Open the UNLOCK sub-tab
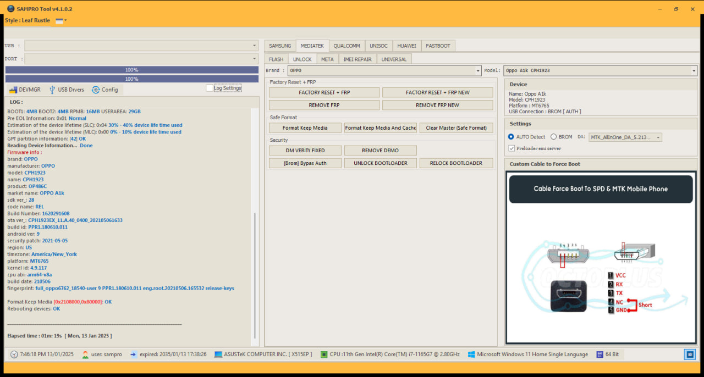The width and height of the screenshot is (704, 377). pyautogui.click(x=302, y=59)
